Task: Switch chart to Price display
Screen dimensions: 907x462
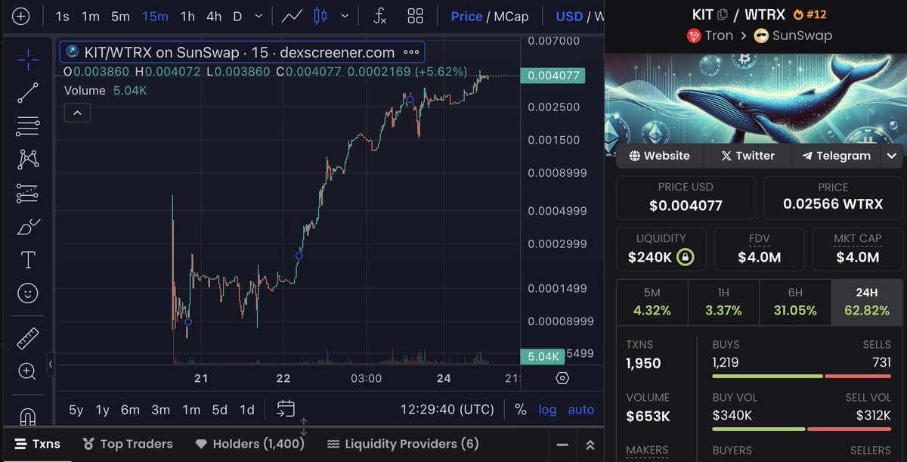Action: 466,16
